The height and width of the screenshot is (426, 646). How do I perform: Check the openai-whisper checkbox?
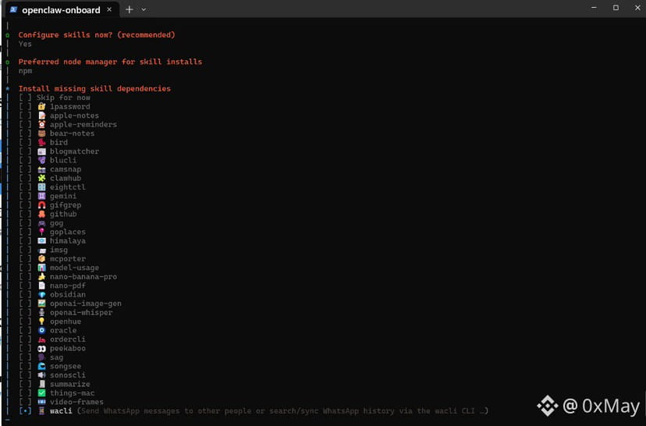pos(26,313)
